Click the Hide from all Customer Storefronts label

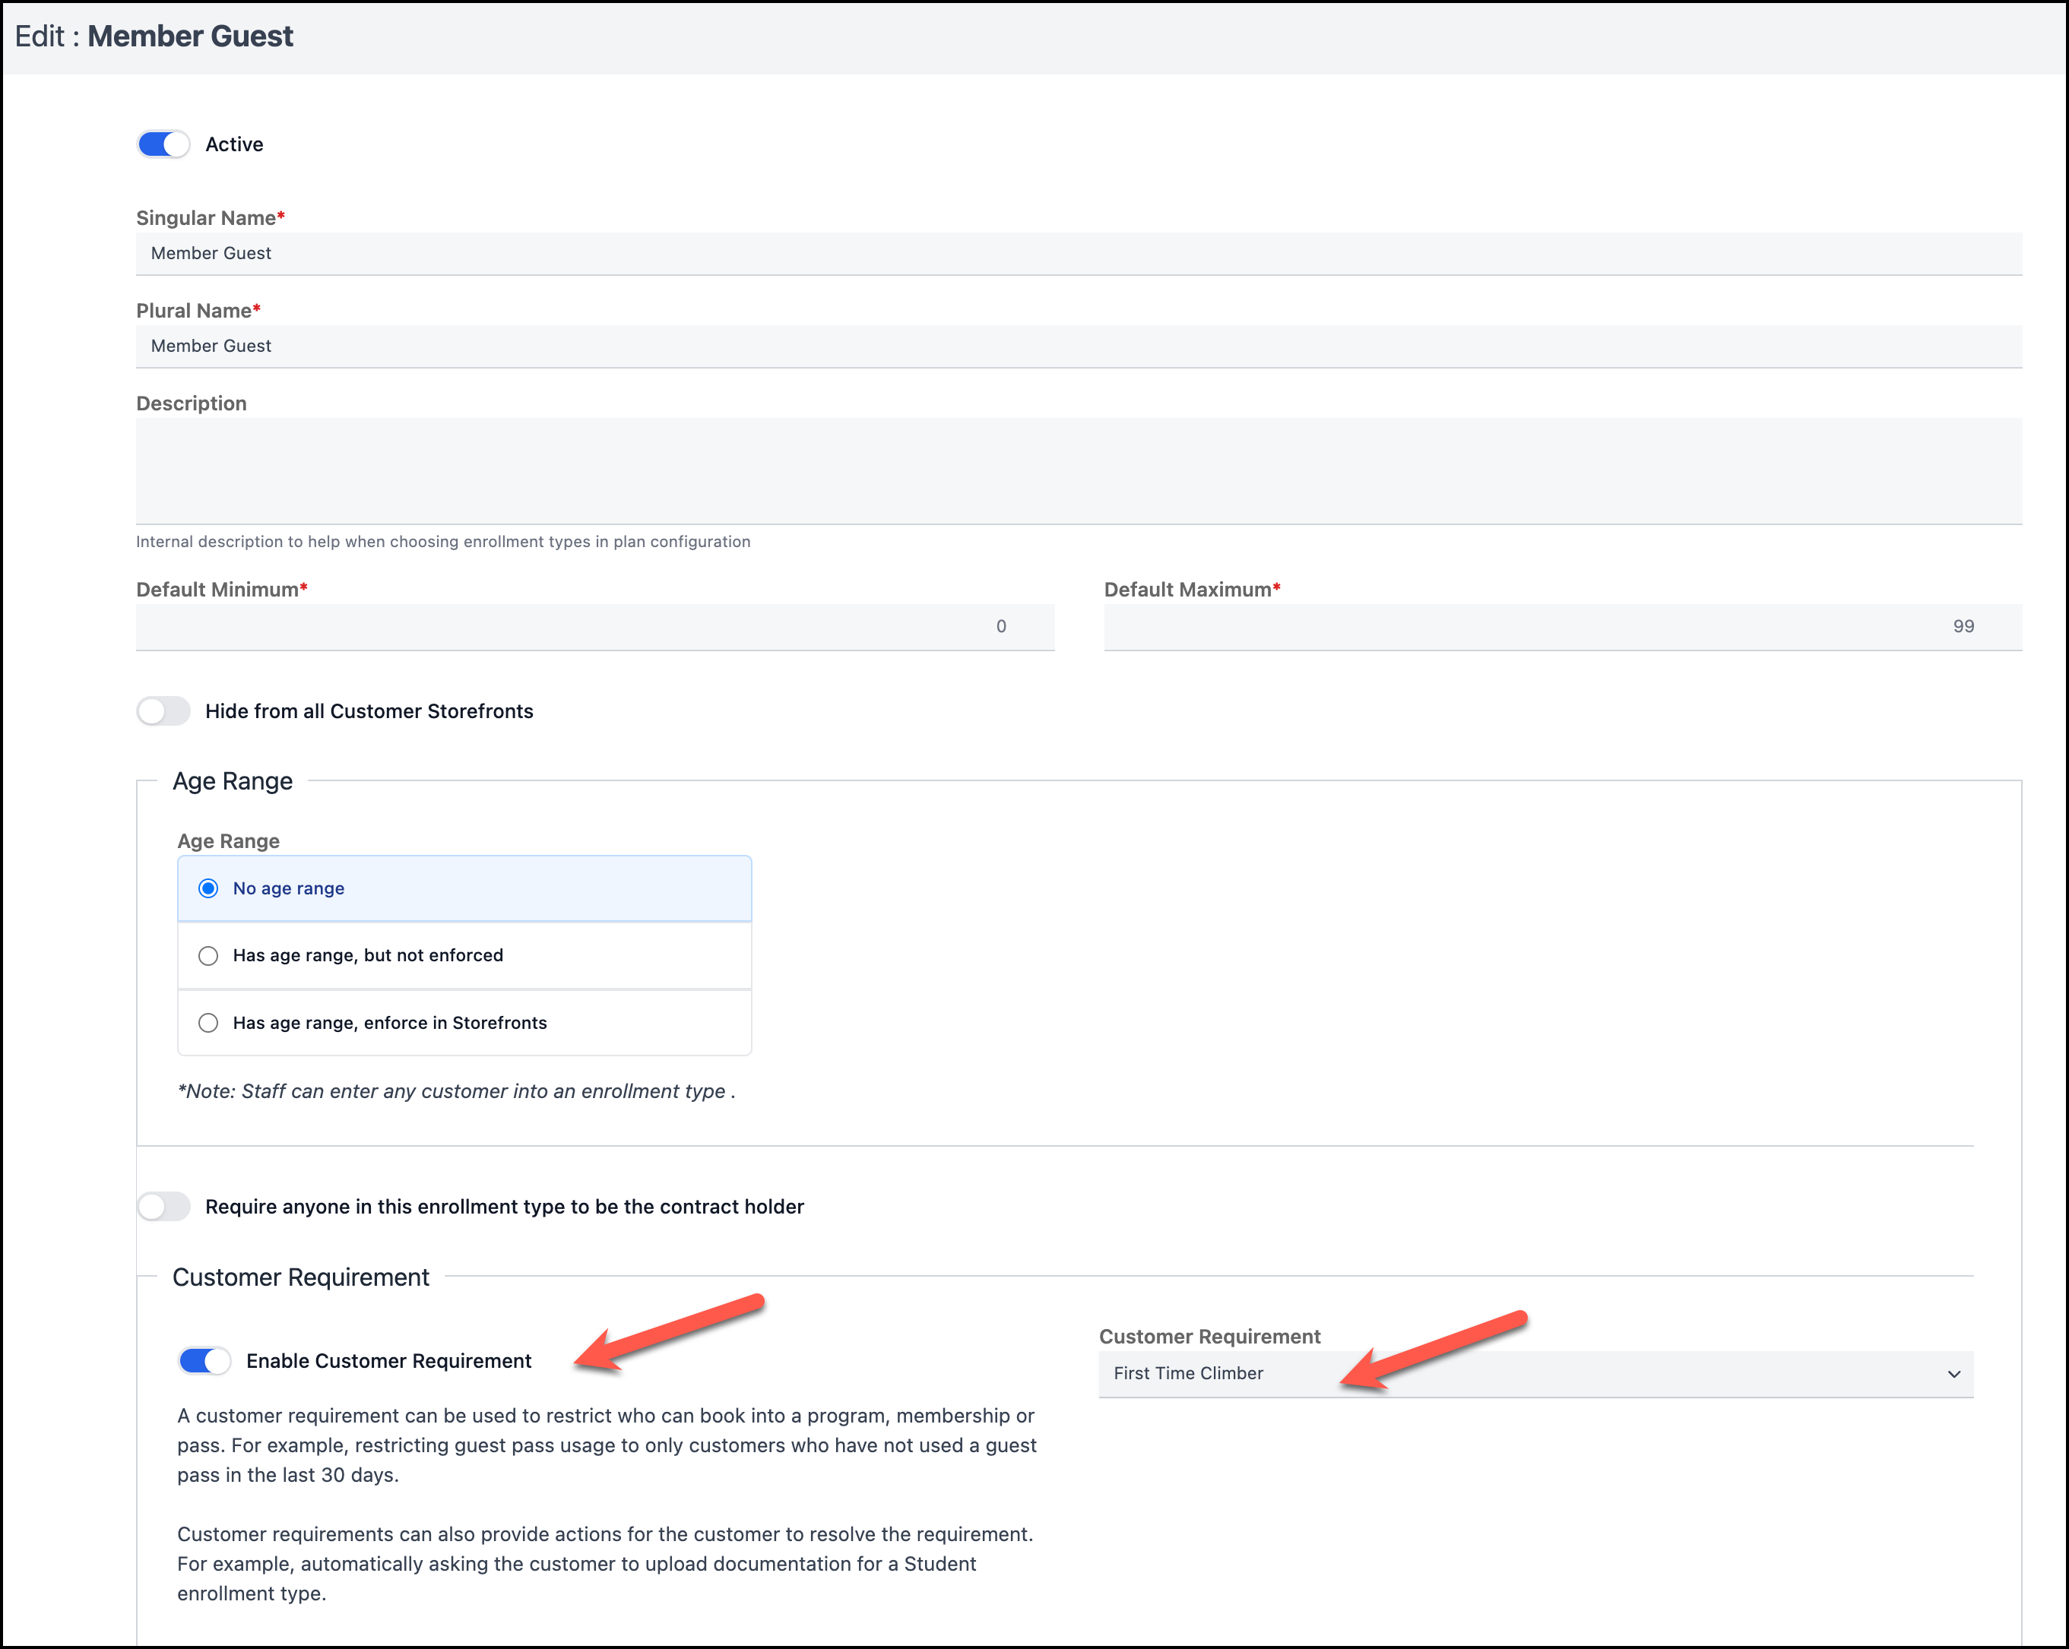[369, 711]
